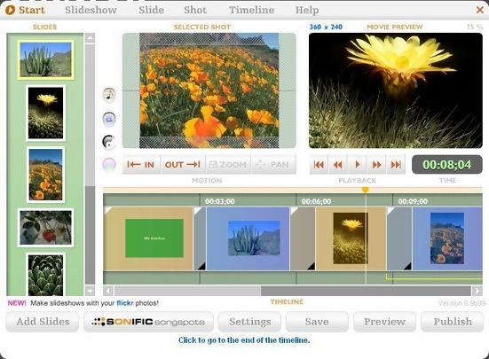Click the yellow playhead marker on timeline
The image size is (489, 359).
pyautogui.click(x=366, y=190)
